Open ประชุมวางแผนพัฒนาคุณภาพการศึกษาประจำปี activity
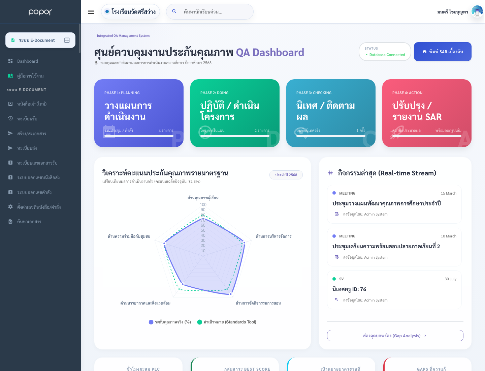Image resolution: width=485 pixels, height=371 pixels. (x=394, y=204)
